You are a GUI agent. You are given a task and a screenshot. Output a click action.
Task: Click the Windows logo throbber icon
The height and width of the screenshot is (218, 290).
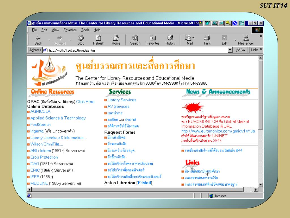click(x=257, y=30)
